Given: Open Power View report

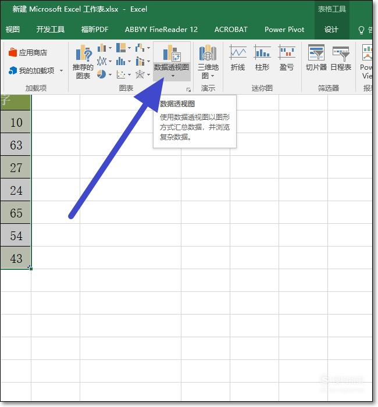Looking at the screenshot, I should pyautogui.click(x=366, y=62).
